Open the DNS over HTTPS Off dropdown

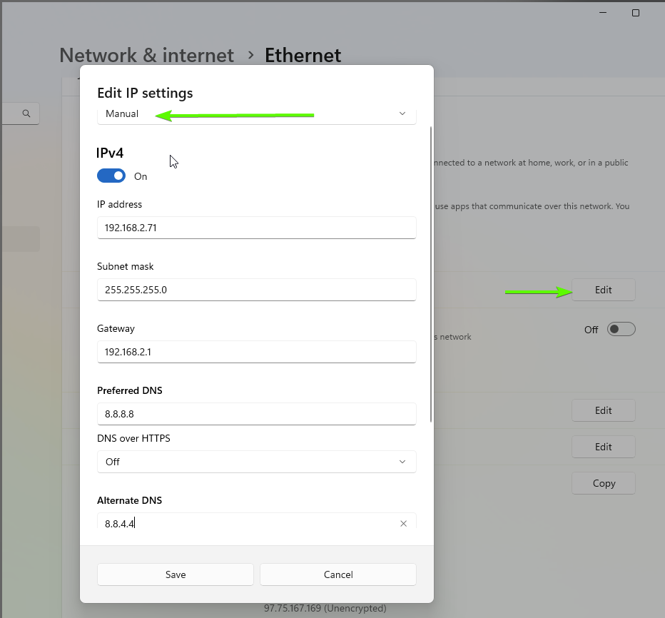(x=257, y=462)
